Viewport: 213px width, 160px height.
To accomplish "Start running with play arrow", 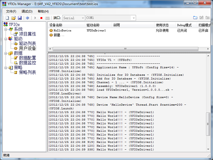I will (35, 18).
